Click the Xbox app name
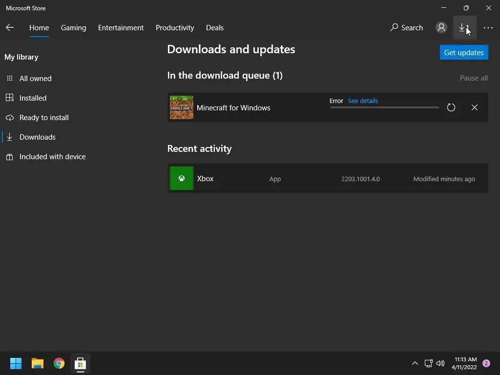Screen dimensions: 500x375 click(205, 179)
